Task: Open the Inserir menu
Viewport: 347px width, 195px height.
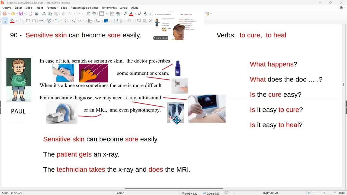Action: coord(39,8)
